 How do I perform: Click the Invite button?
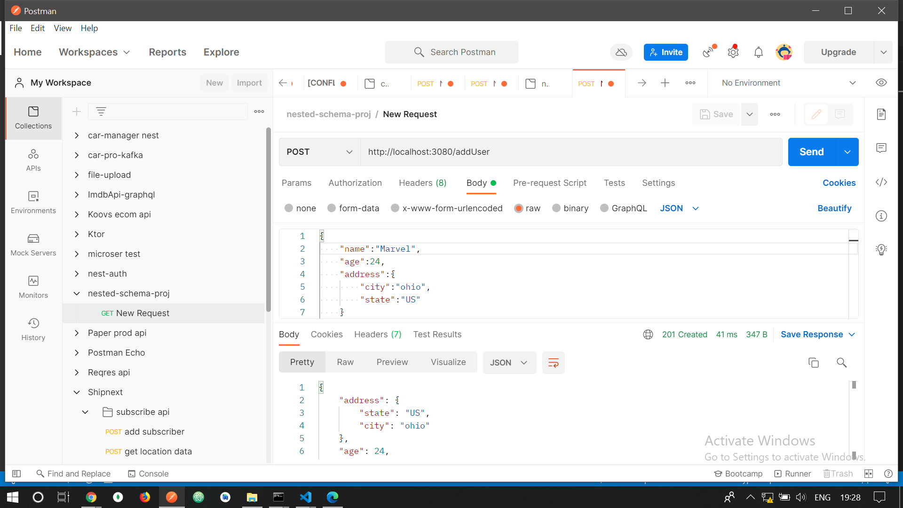[665, 52]
